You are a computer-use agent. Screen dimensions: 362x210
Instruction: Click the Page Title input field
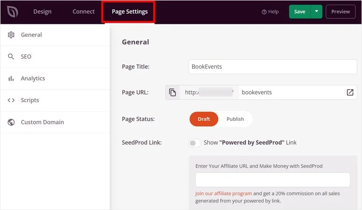coord(273,67)
